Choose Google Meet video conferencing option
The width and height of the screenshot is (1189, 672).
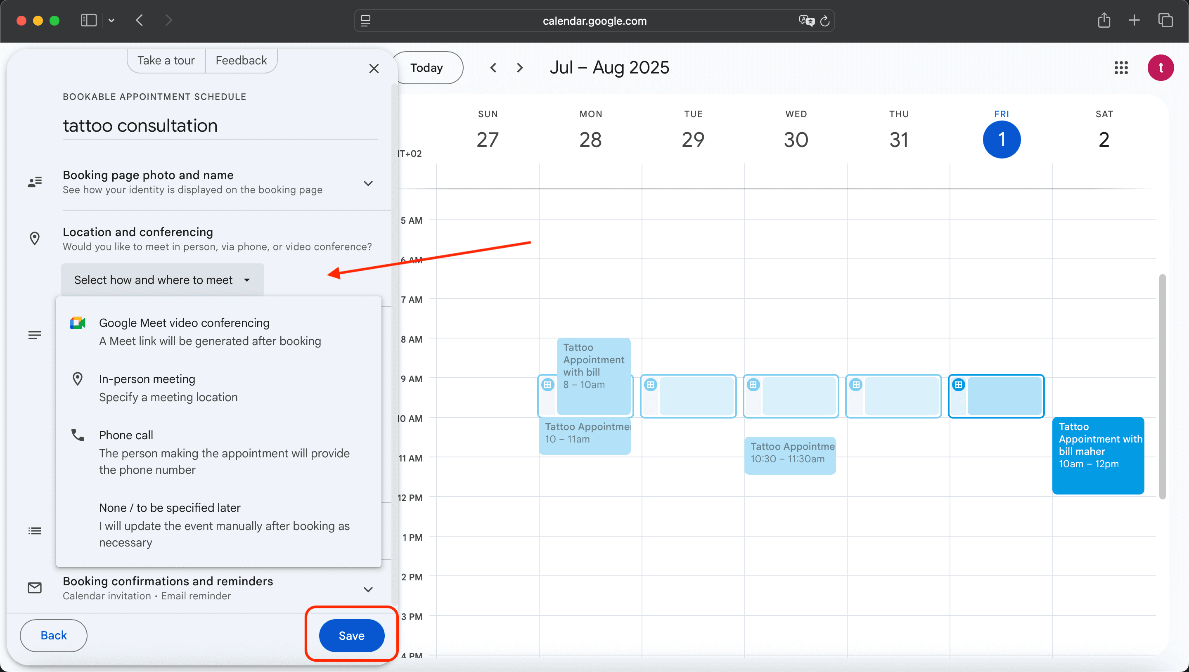coord(210,332)
